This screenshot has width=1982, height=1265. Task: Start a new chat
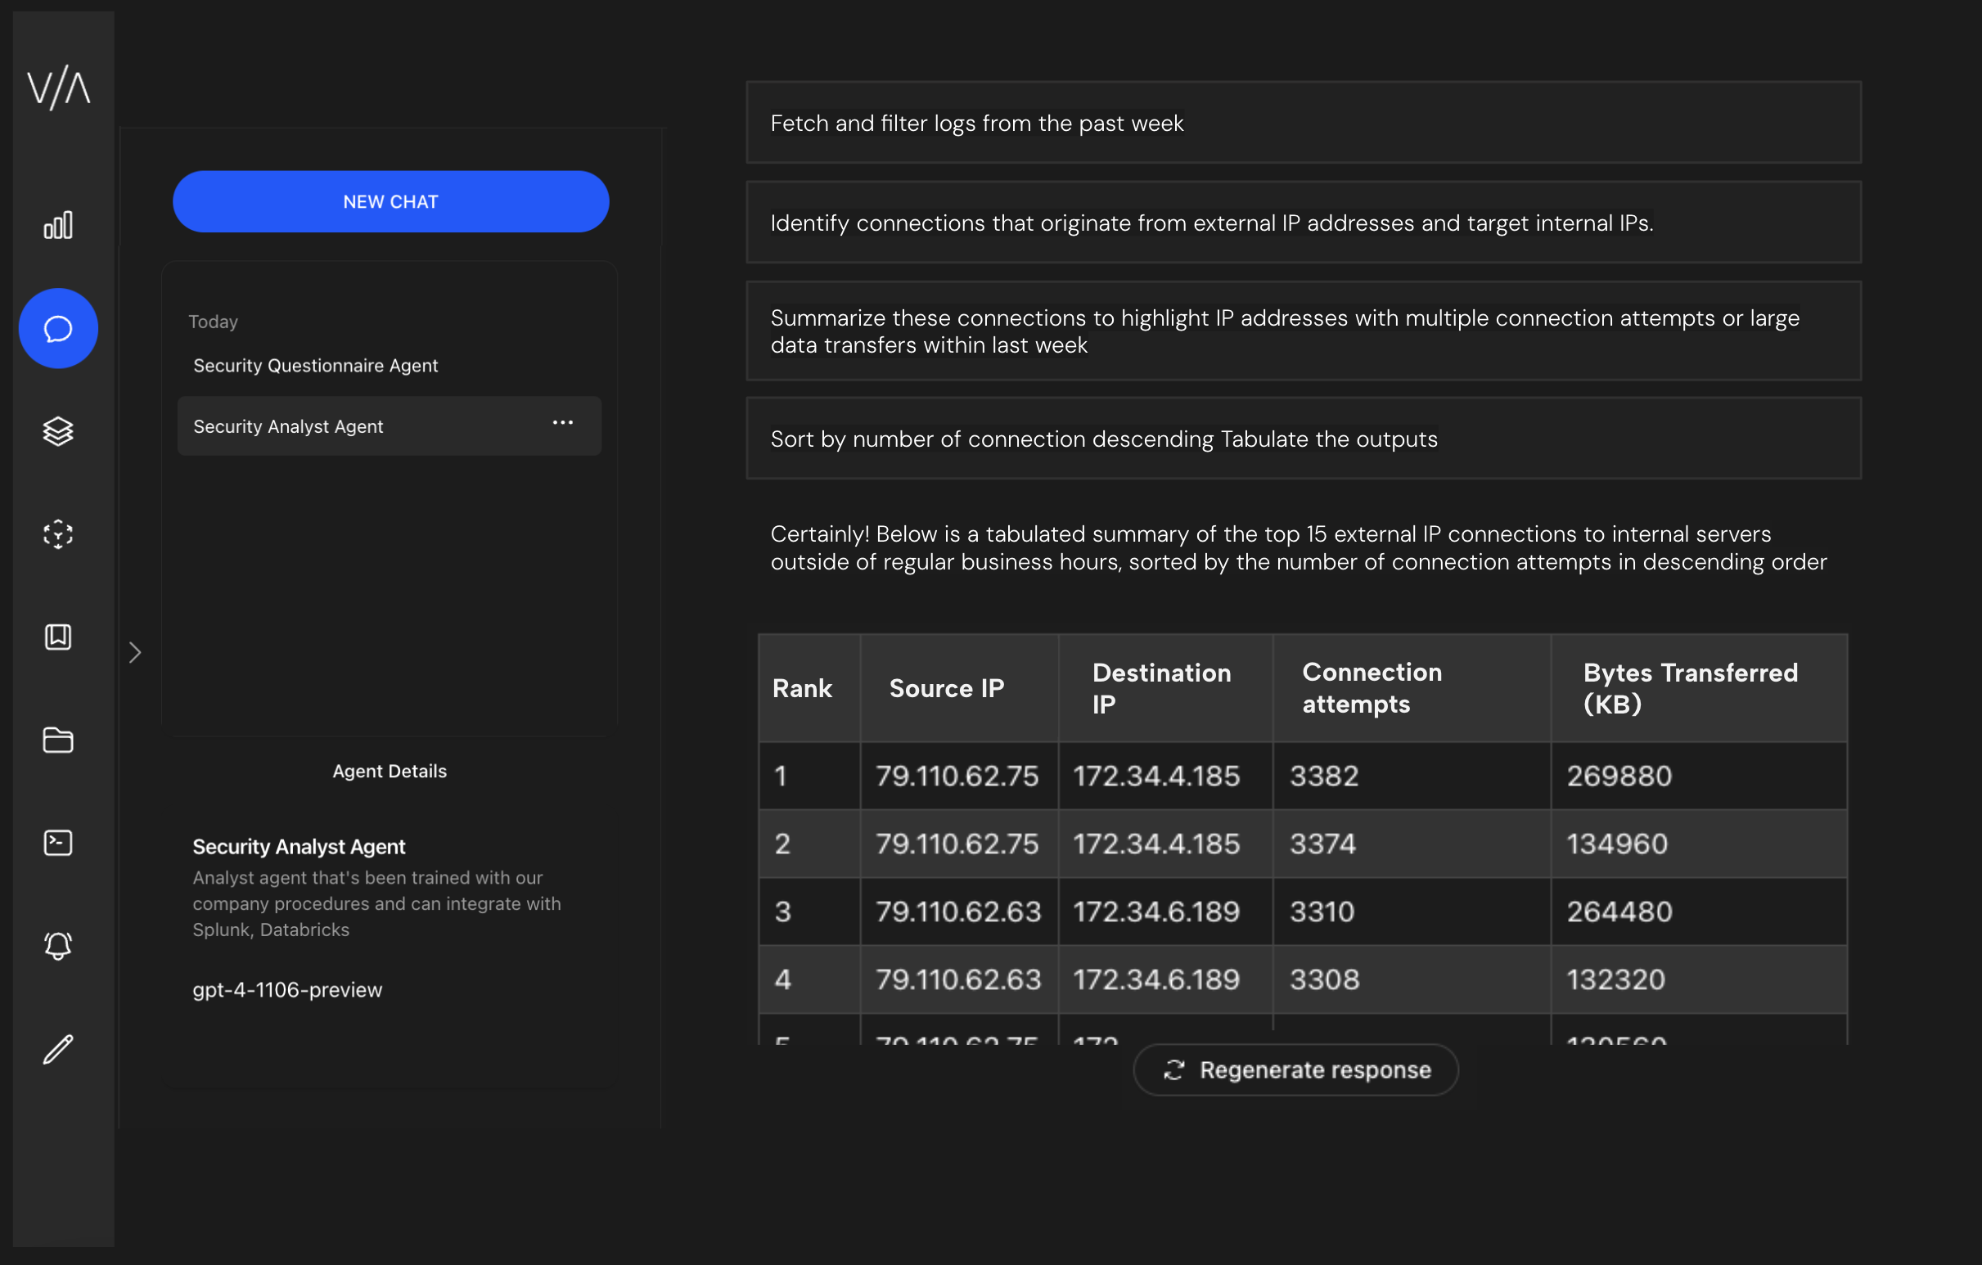coord(390,201)
